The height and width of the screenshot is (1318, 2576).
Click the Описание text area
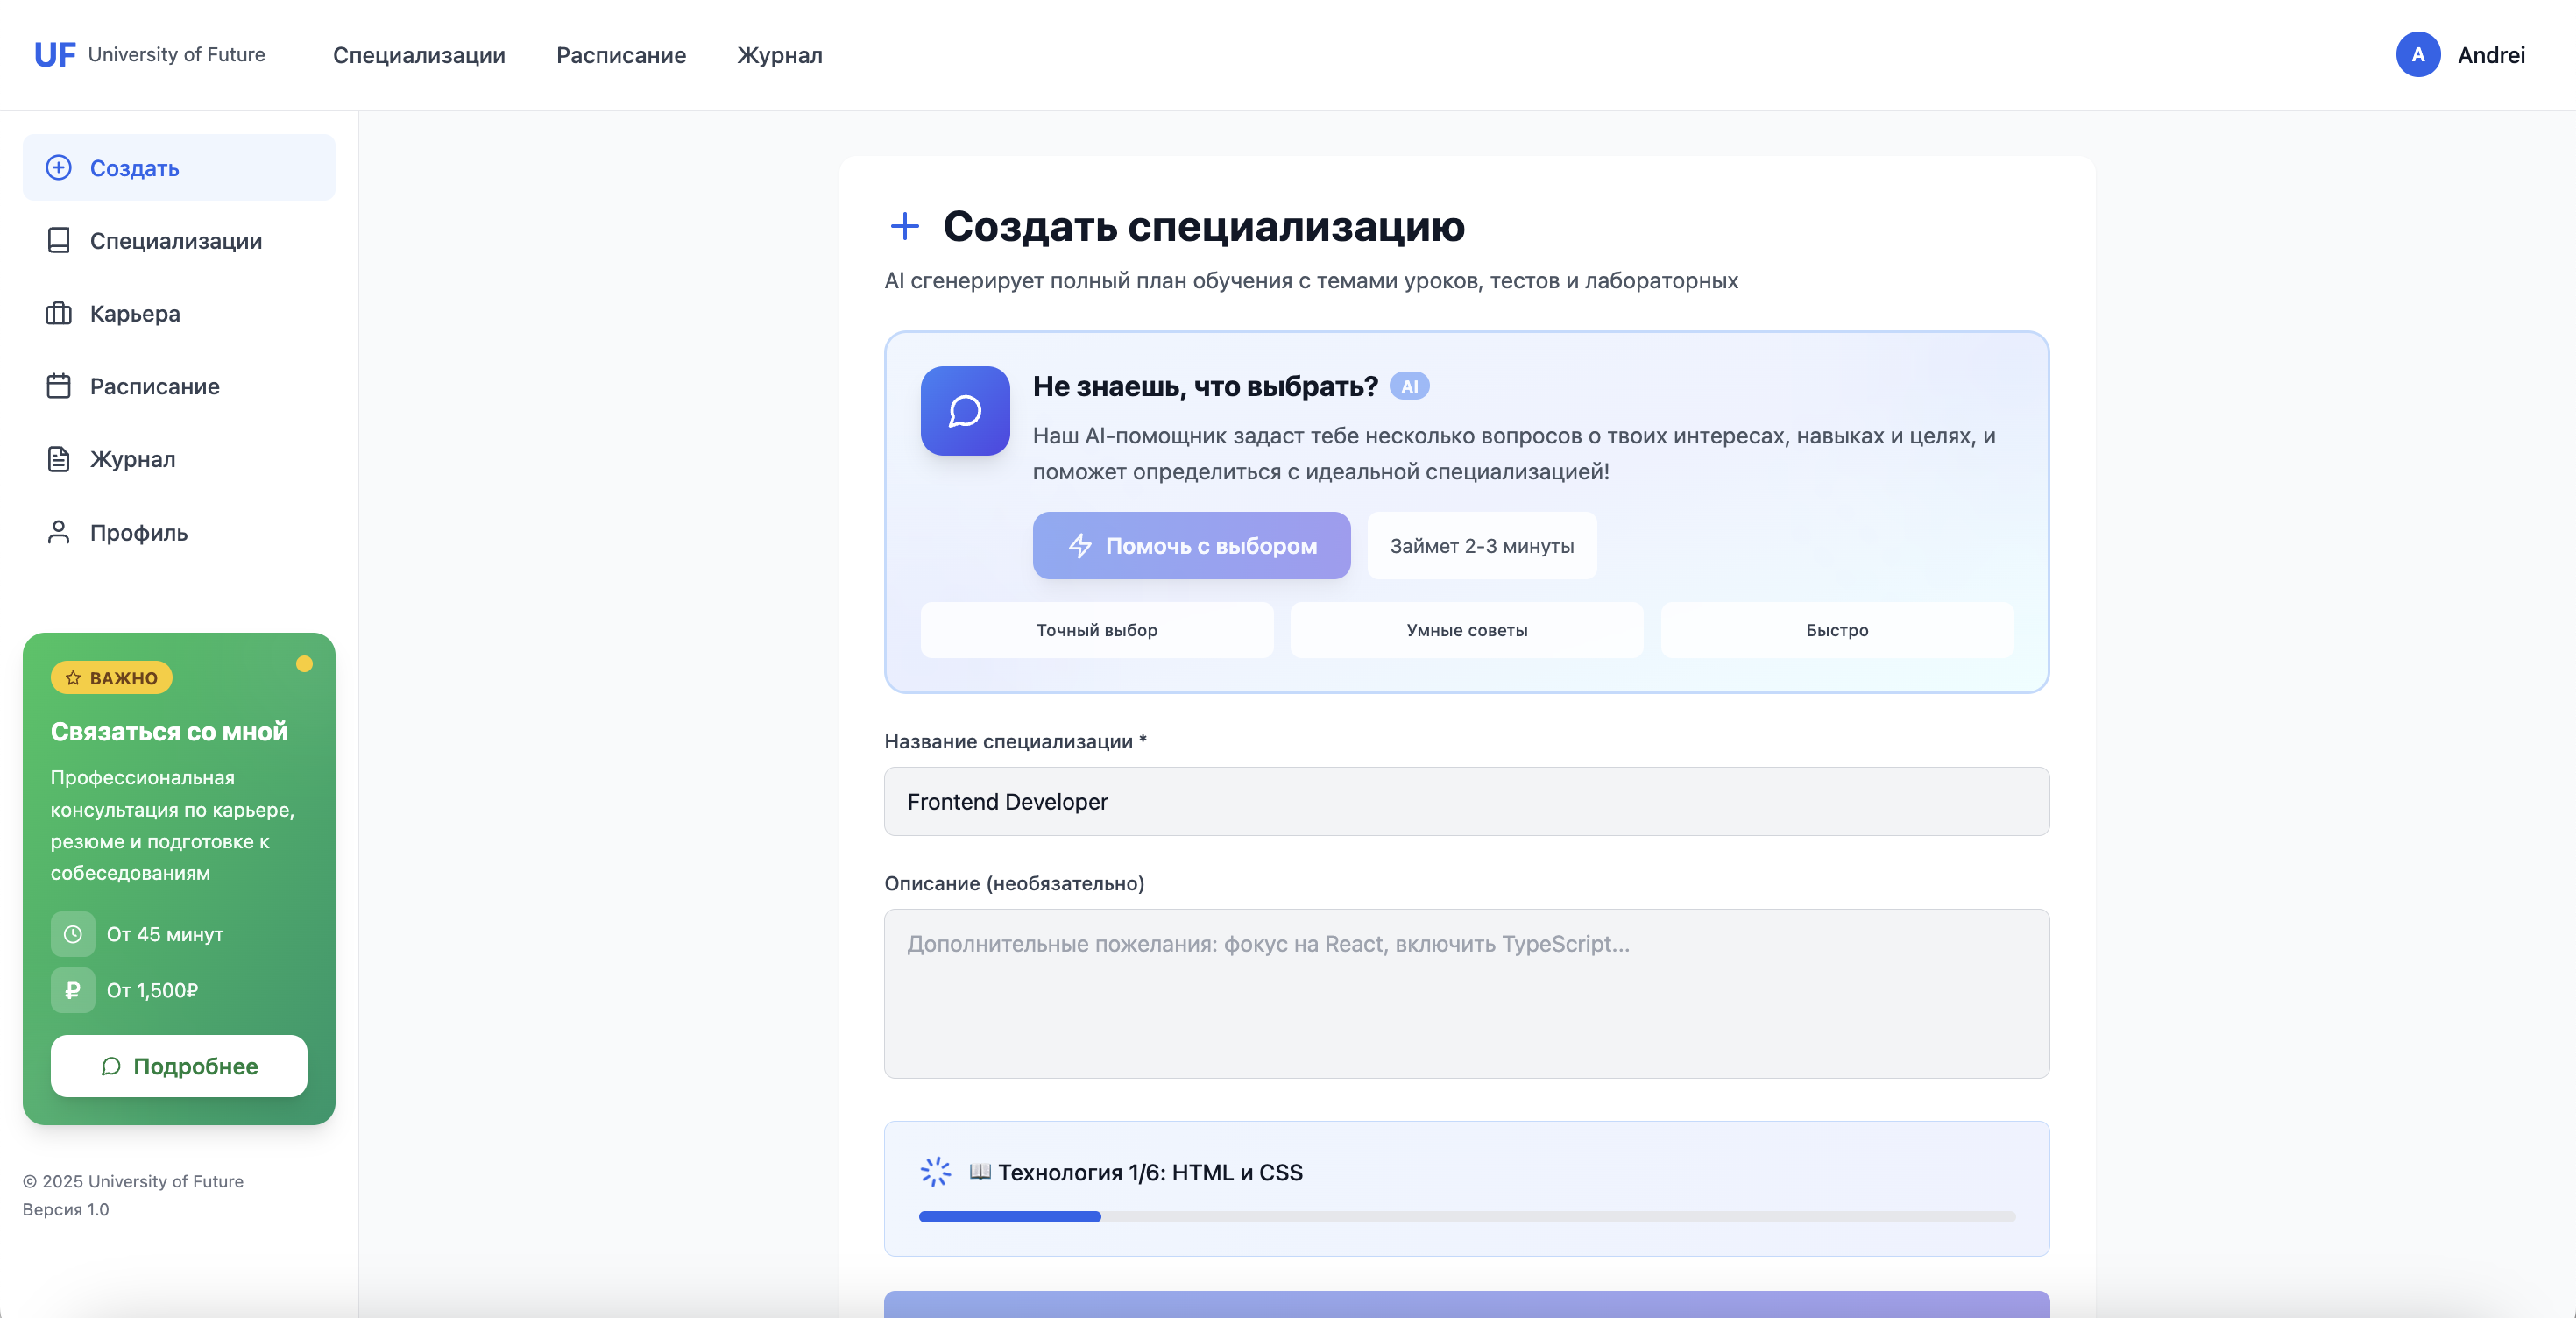(x=1467, y=994)
